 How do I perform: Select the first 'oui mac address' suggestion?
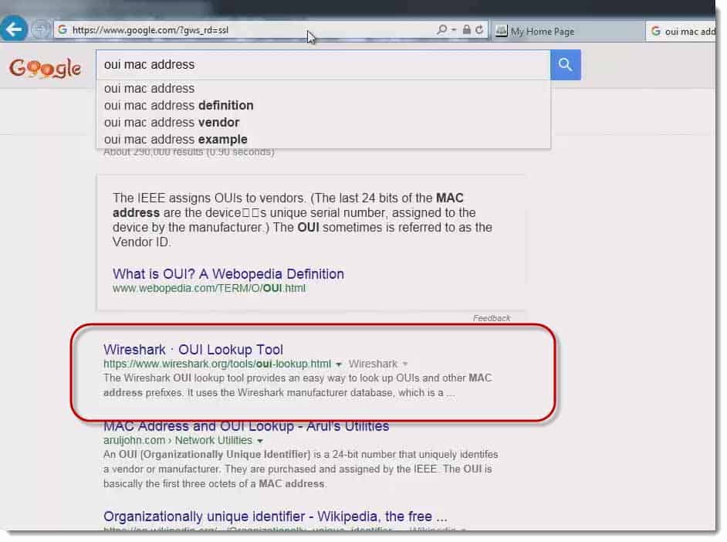323,89
